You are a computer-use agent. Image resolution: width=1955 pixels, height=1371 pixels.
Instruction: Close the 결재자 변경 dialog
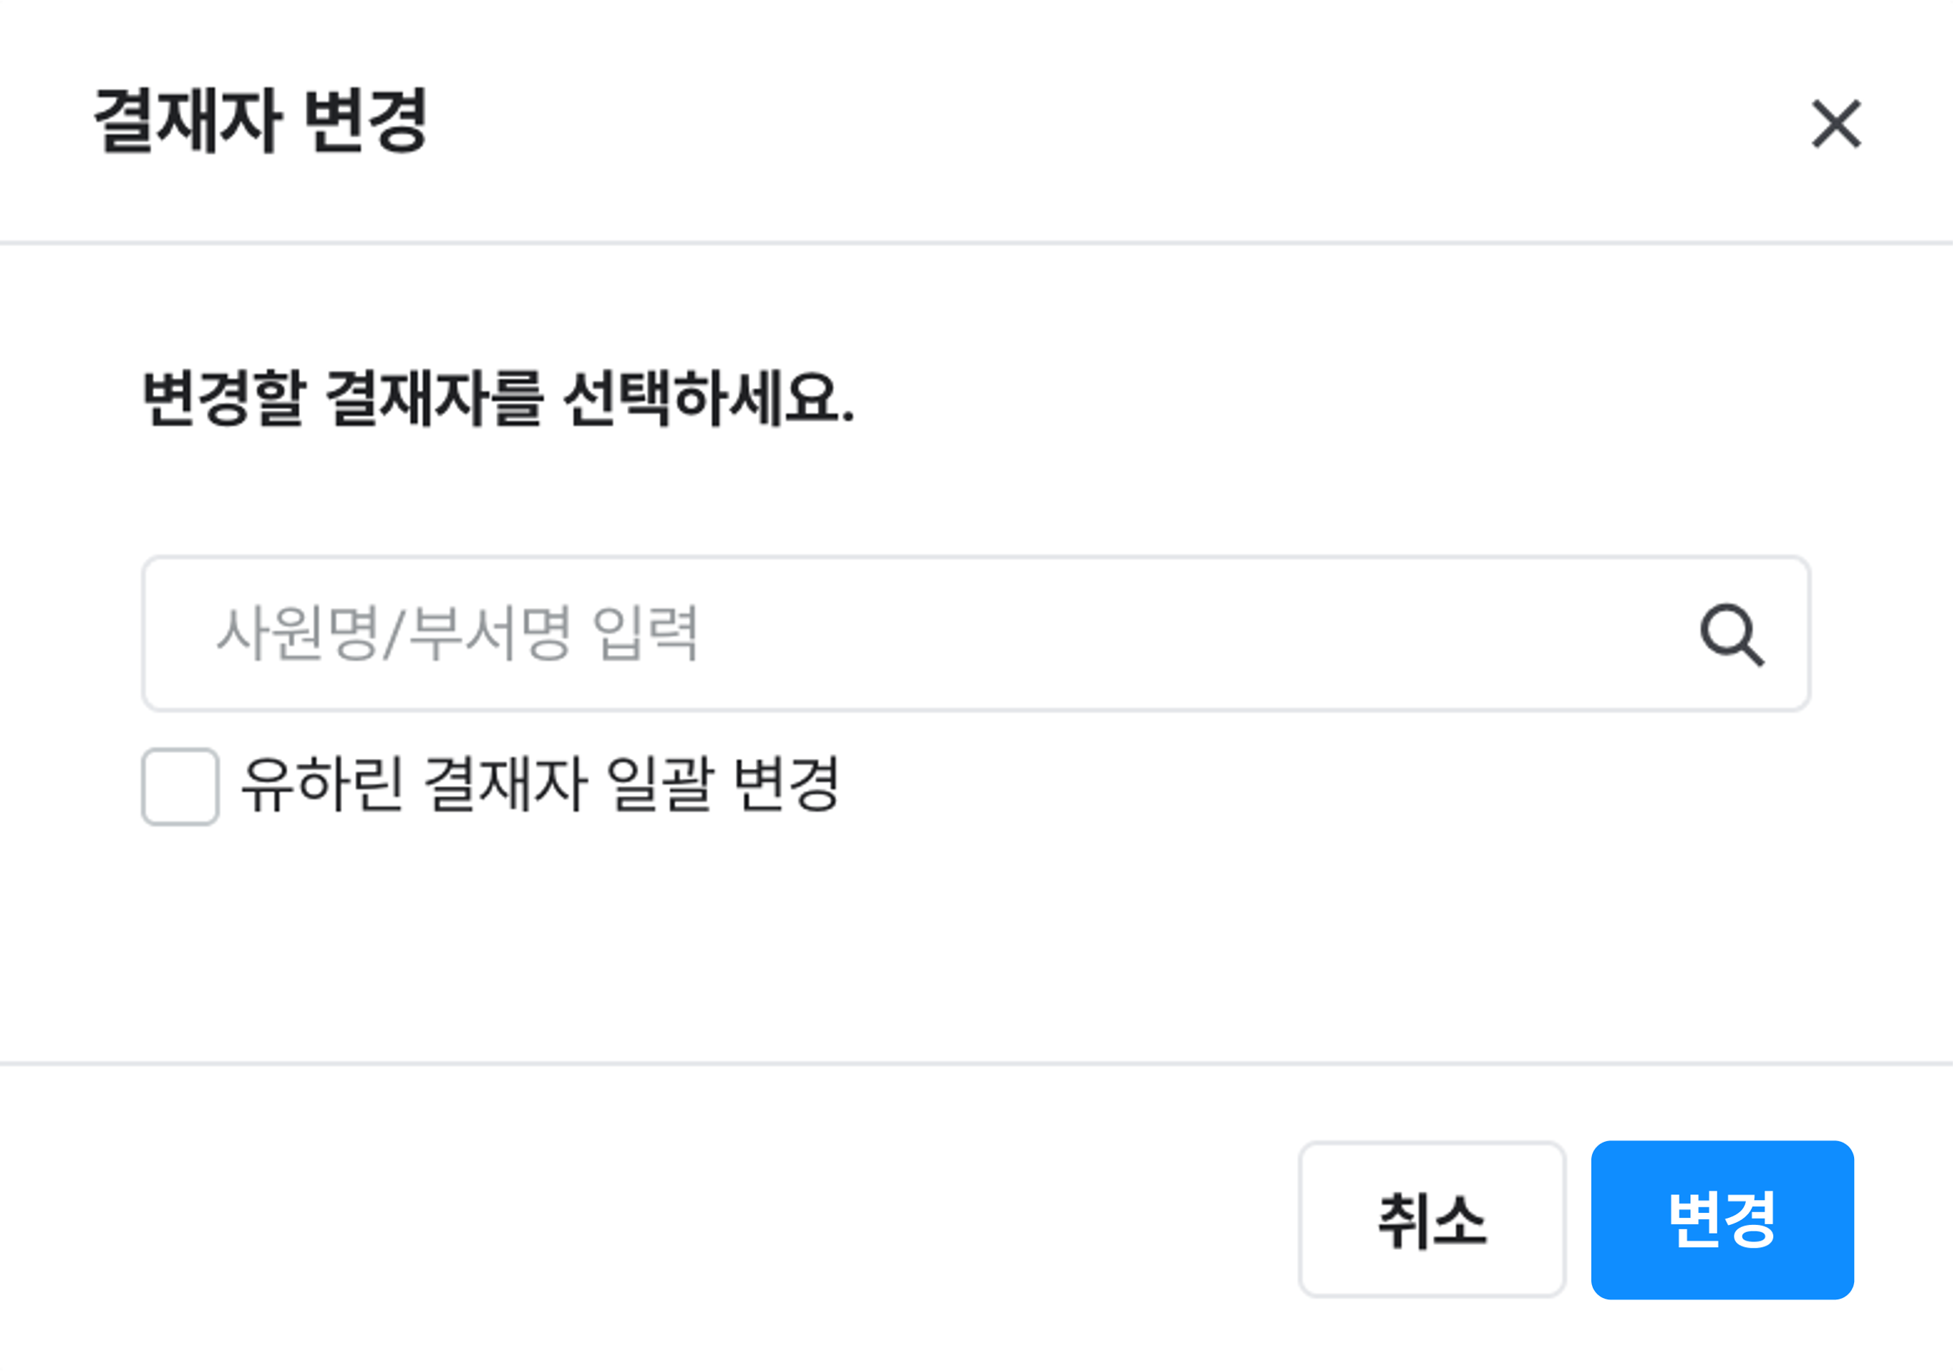click(1835, 125)
